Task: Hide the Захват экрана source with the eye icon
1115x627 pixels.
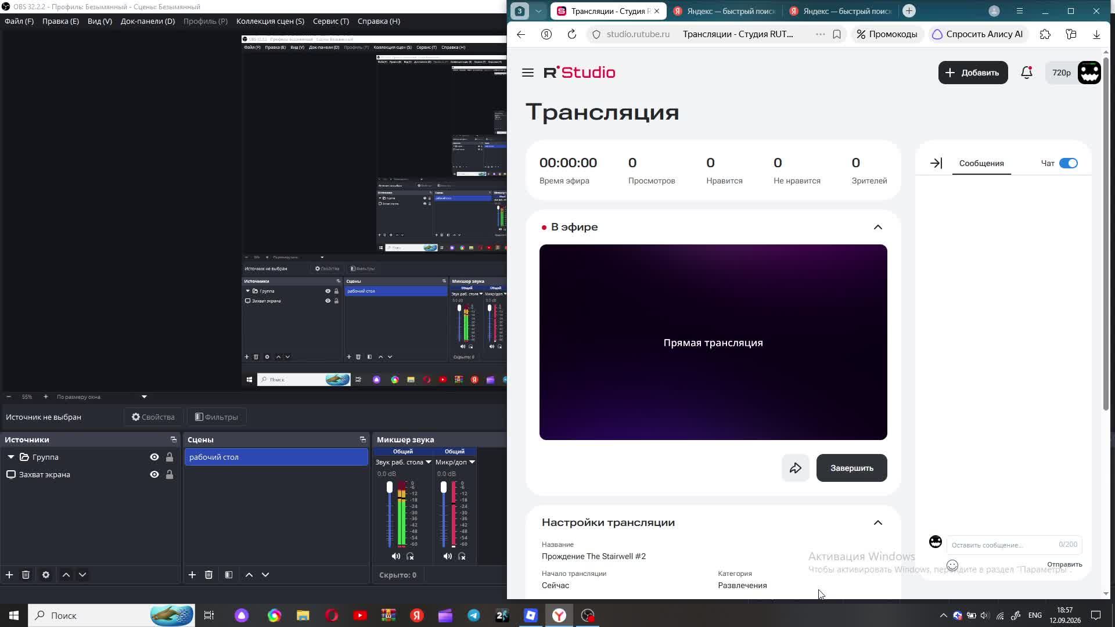Action: pos(154,474)
